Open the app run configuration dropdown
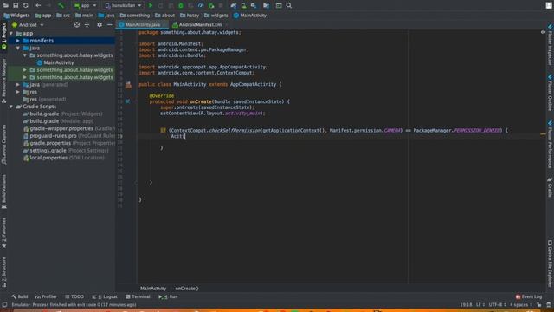The width and height of the screenshot is (554, 312). pyautogui.click(x=85, y=5)
